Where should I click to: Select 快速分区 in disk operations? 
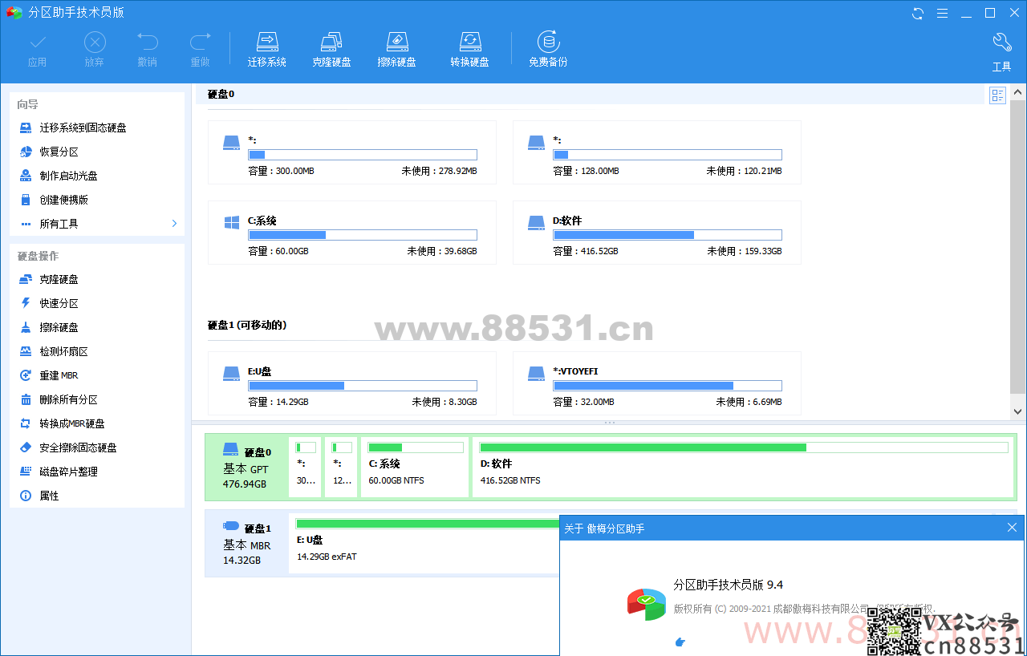[x=59, y=303]
